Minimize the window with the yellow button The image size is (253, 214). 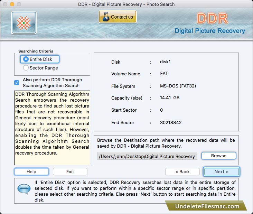point(12,4)
